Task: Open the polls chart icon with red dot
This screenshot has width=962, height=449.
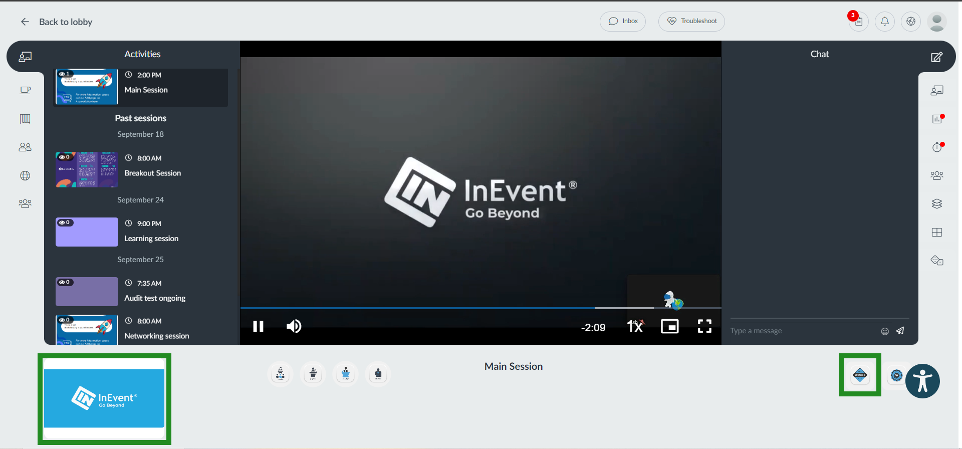Action: click(x=937, y=119)
